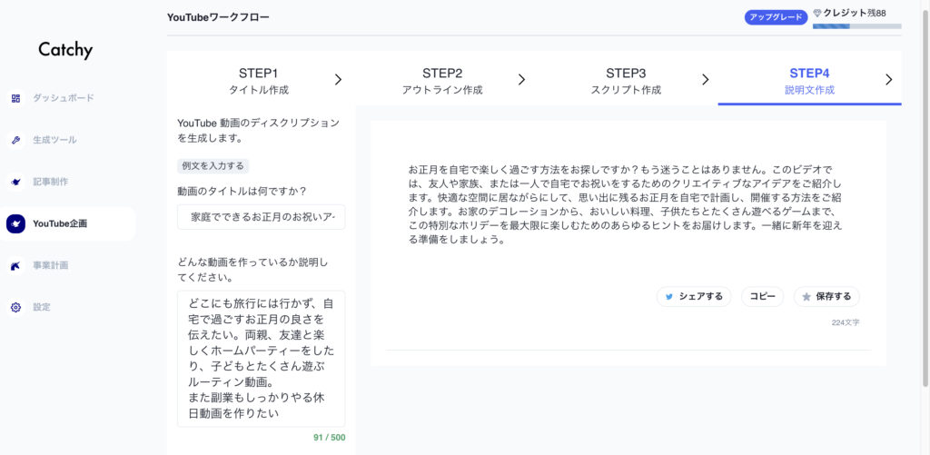Click the chevron after STEP2

click(521, 80)
